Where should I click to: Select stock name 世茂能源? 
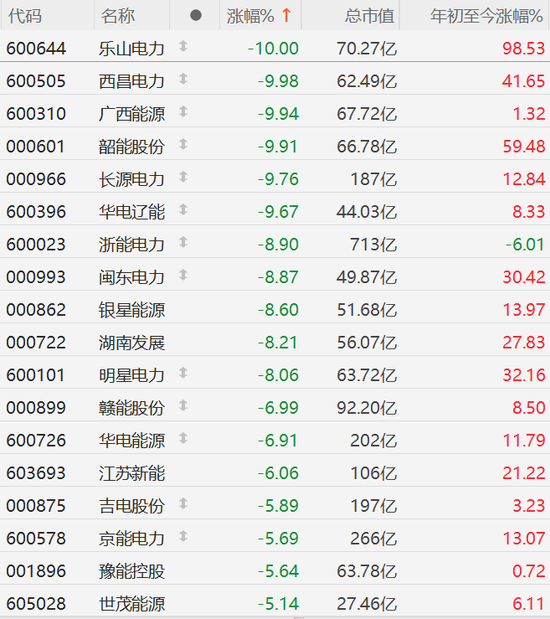(131, 604)
